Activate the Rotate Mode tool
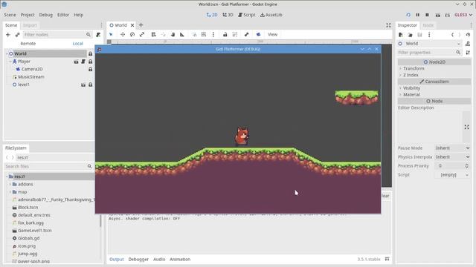The width and height of the screenshot is (476, 267). (132, 35)
